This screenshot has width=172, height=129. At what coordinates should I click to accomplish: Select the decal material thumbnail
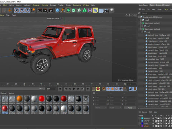pyautogui.click(x=86, y=99)
